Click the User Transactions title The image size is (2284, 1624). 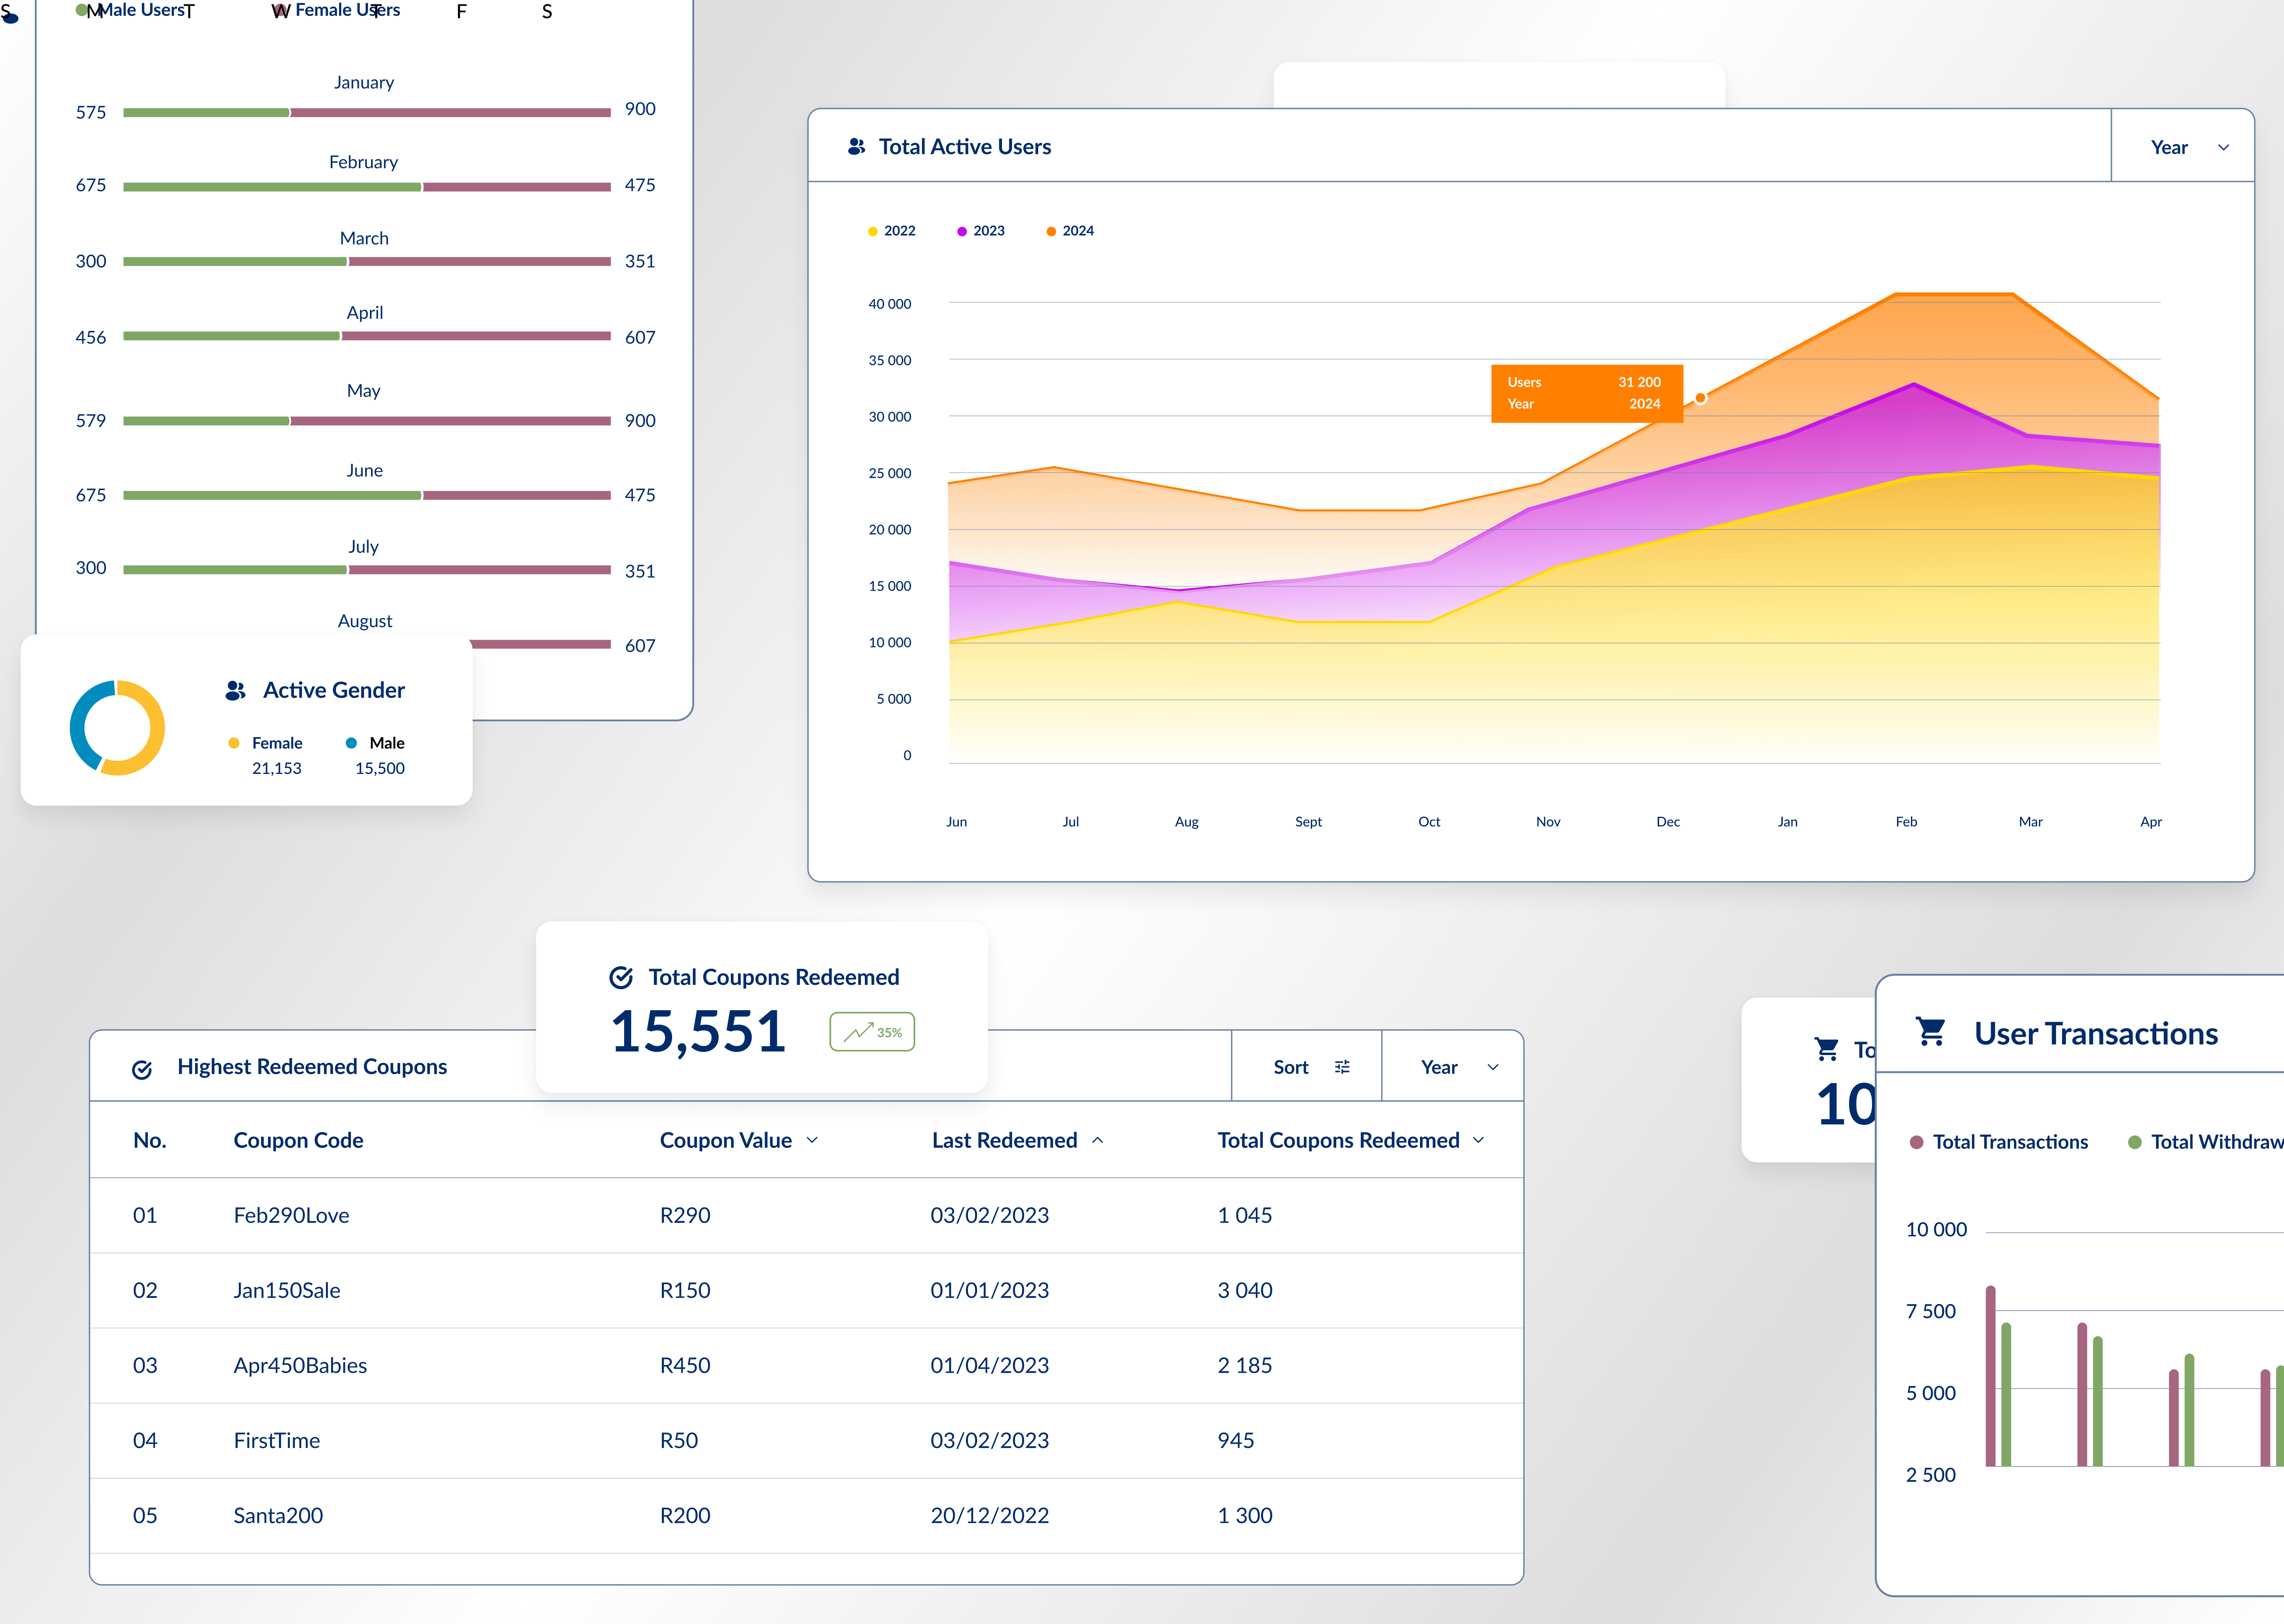pyautogui.click(x=2096, y=1033)
